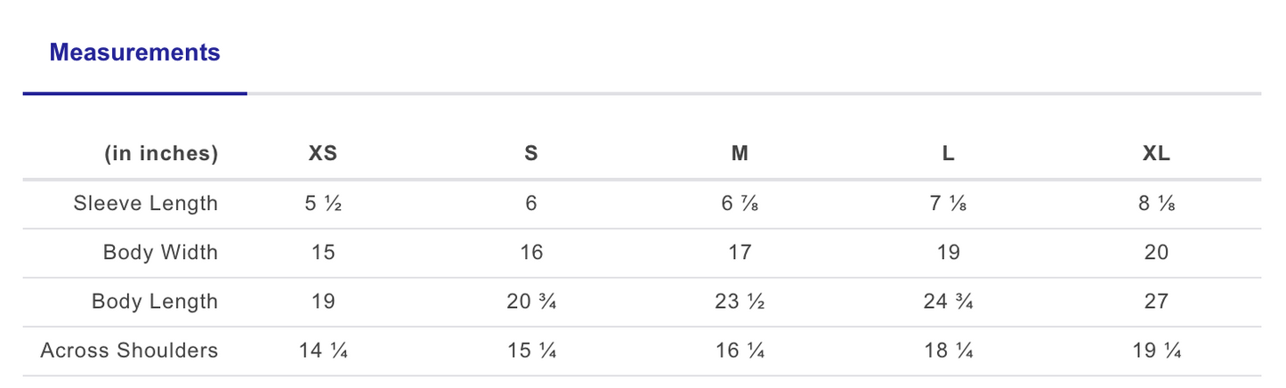Click XL body length value 27

click(1156, 302)
